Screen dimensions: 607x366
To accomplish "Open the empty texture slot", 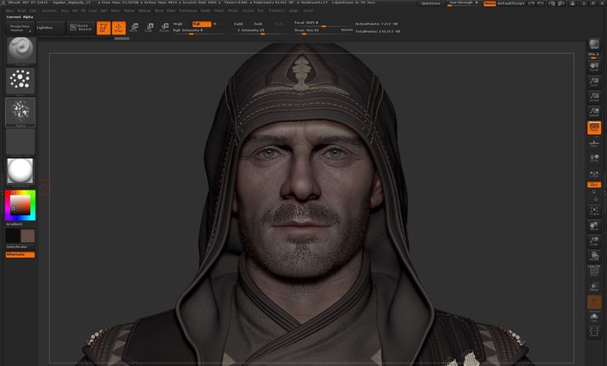I will 20,142.
